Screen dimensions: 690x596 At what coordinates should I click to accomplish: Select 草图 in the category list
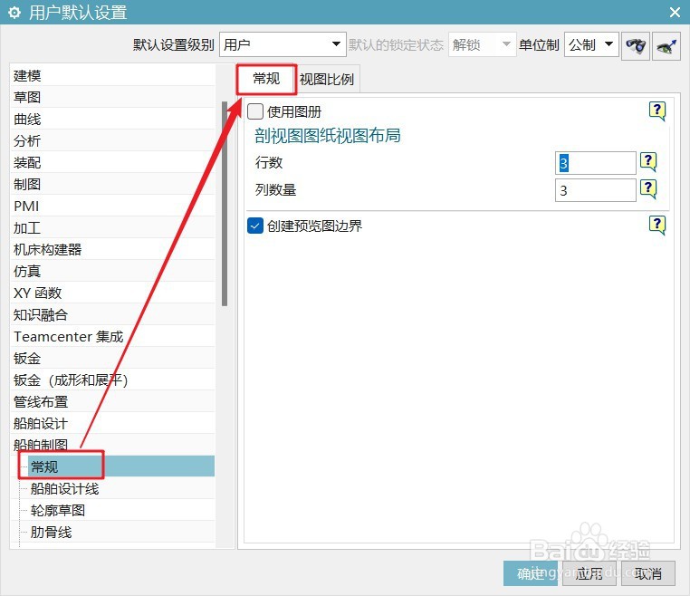(x=112, y=97)
